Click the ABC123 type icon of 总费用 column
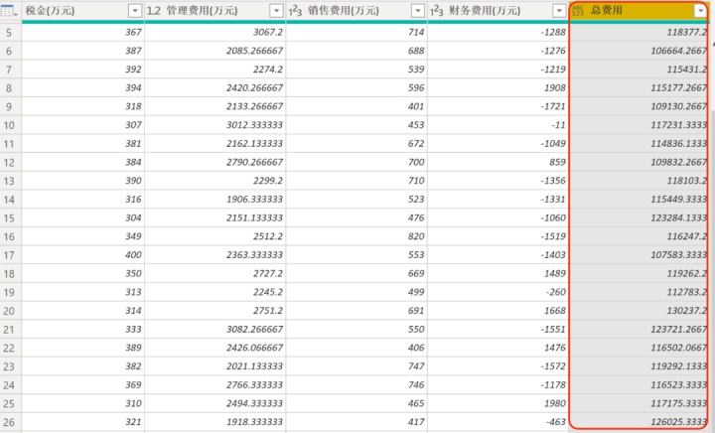Image resolution: width=715 pixels, height=433 pixels. (x=578, y=11)
